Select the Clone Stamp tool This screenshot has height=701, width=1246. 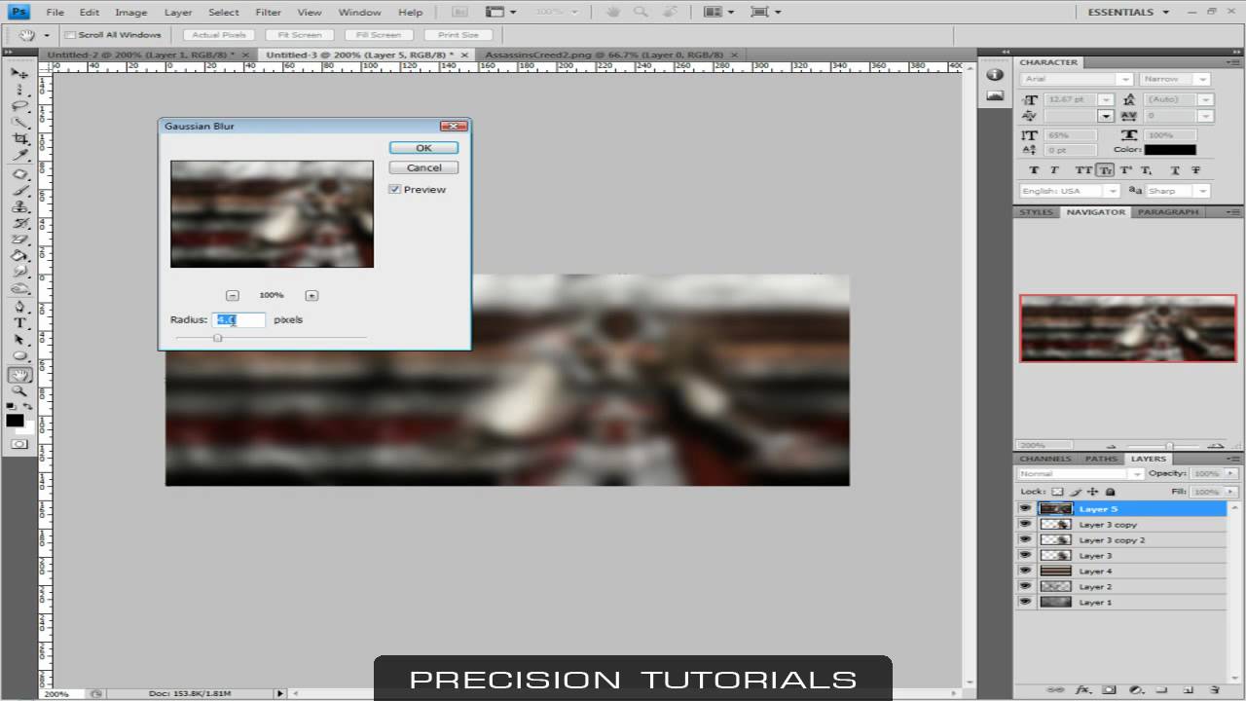click(x=18, y=207)
